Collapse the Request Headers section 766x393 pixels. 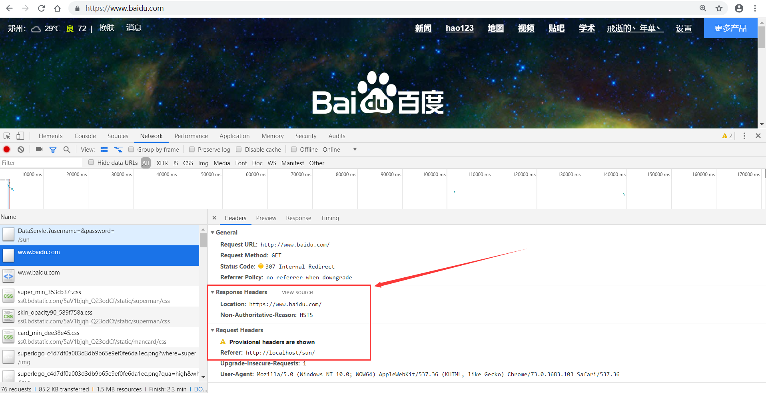click(213, 330)
